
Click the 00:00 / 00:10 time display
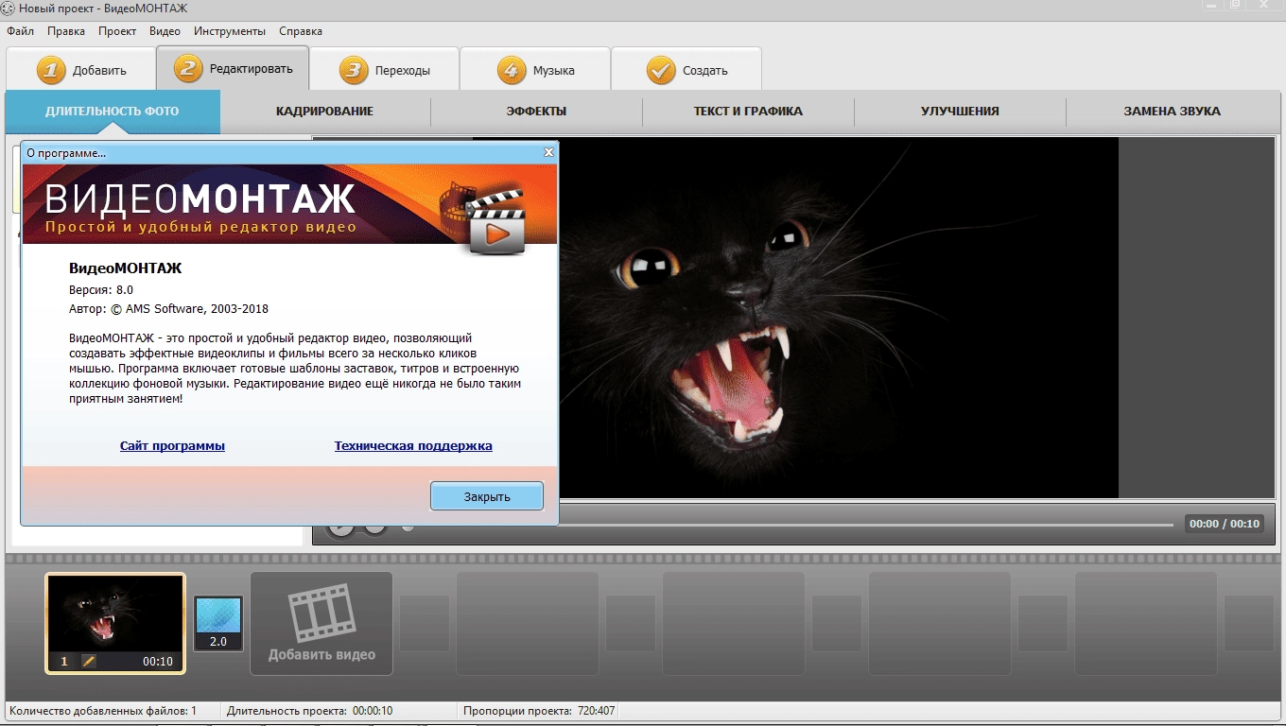tap(1225, 524)
